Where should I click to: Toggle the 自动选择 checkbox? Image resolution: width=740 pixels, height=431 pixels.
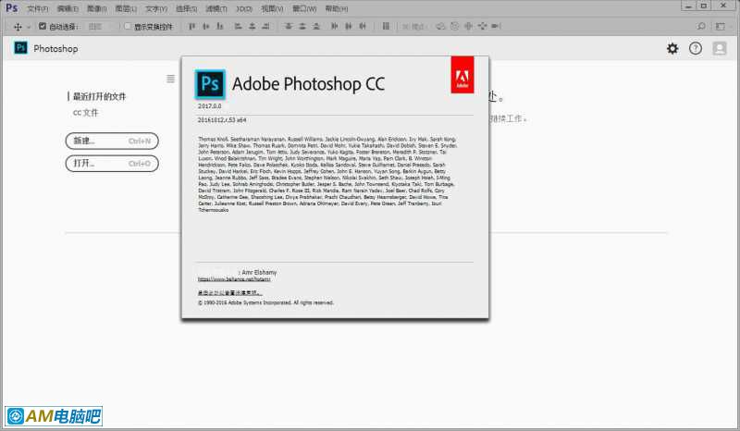[42, 26]
